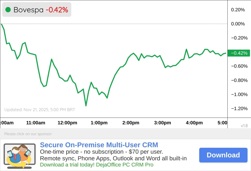Viewport: 251px width, 171px height.
Task: Click the 1:00pm time axis label
Action: pyautogui.click(x=99, y=123)
